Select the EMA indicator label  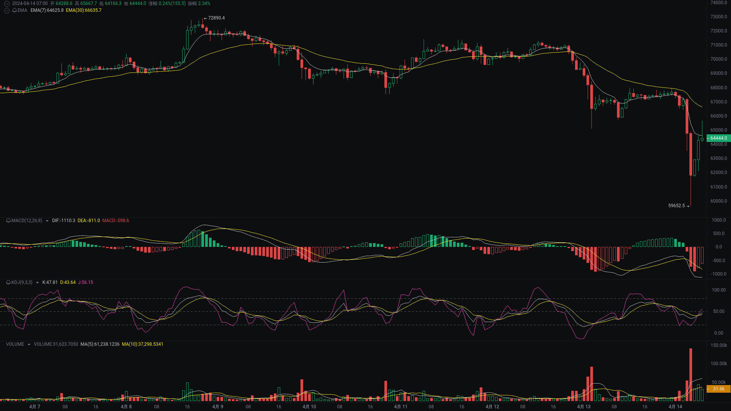pyautogui.click(x=22, y=10)
